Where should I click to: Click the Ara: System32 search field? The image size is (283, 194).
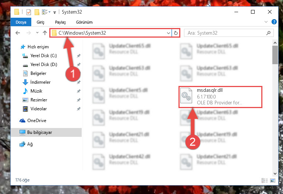[226, 33]
